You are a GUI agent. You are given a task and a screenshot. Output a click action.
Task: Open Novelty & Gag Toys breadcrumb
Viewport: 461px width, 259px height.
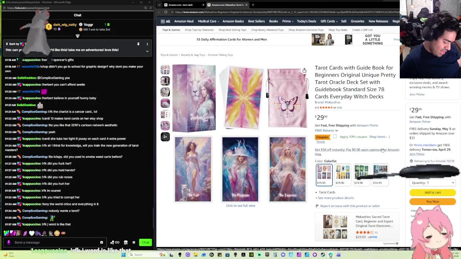pyautogui.click(x=193, y=55)
